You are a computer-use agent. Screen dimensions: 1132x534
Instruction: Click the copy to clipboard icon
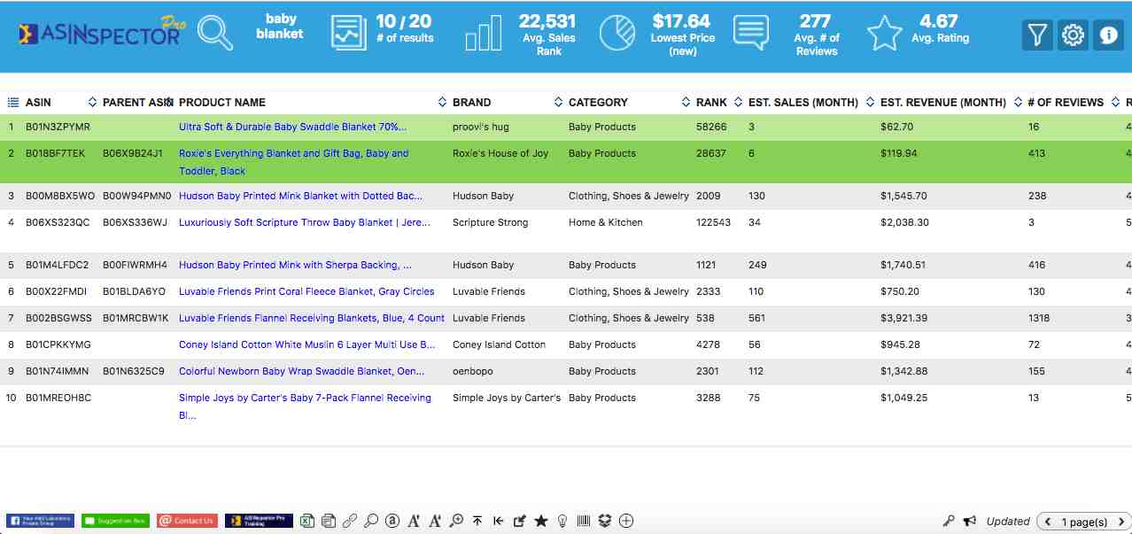point(329,521)
